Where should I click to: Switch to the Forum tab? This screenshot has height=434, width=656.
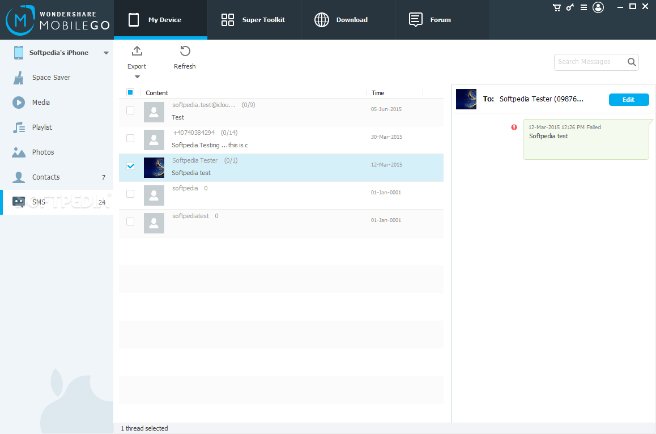point(442,20)
